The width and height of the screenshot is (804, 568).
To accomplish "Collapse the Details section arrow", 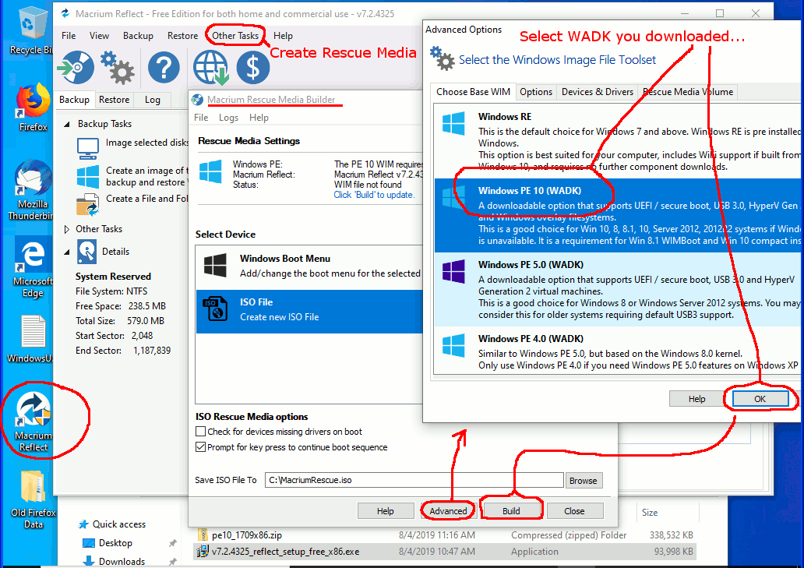I will [67, 252].
